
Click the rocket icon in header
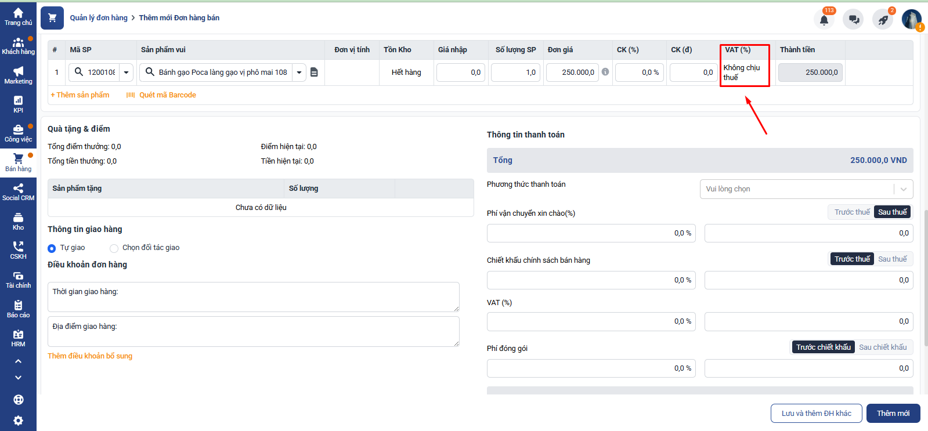(x=883, y=20)
